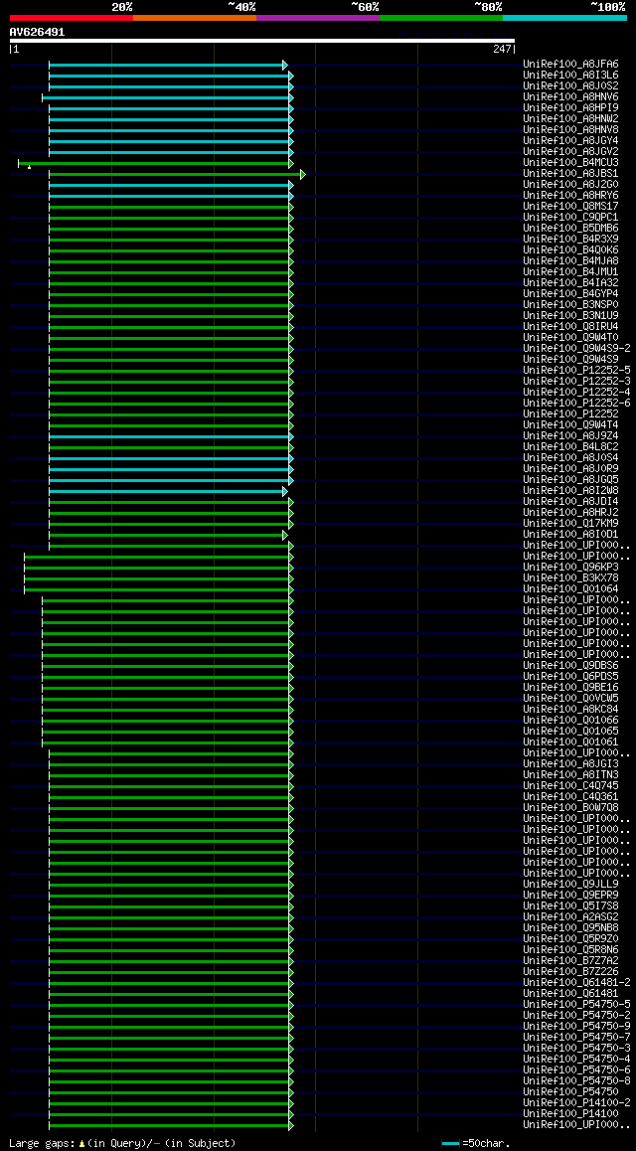This screenshot has height=1151, width=636.
Task: Open the UniRef100_C4Q361 hit
Action: click(570, 796)
